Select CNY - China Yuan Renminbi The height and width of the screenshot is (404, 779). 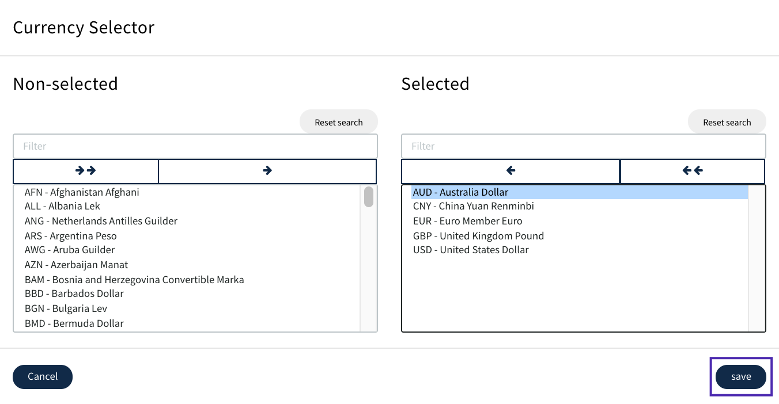pos(474,206)
